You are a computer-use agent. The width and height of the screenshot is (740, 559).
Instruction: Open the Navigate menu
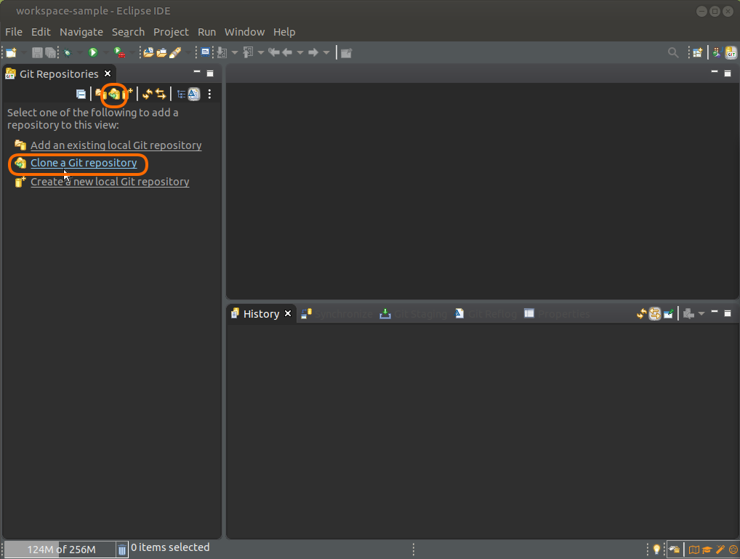81,32
